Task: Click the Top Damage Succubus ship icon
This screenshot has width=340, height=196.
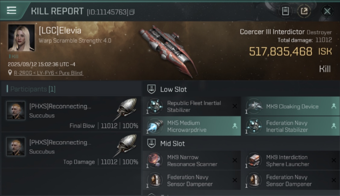Action: coord(127,145)
